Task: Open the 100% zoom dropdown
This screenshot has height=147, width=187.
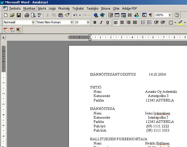Action: pos(170,15)
